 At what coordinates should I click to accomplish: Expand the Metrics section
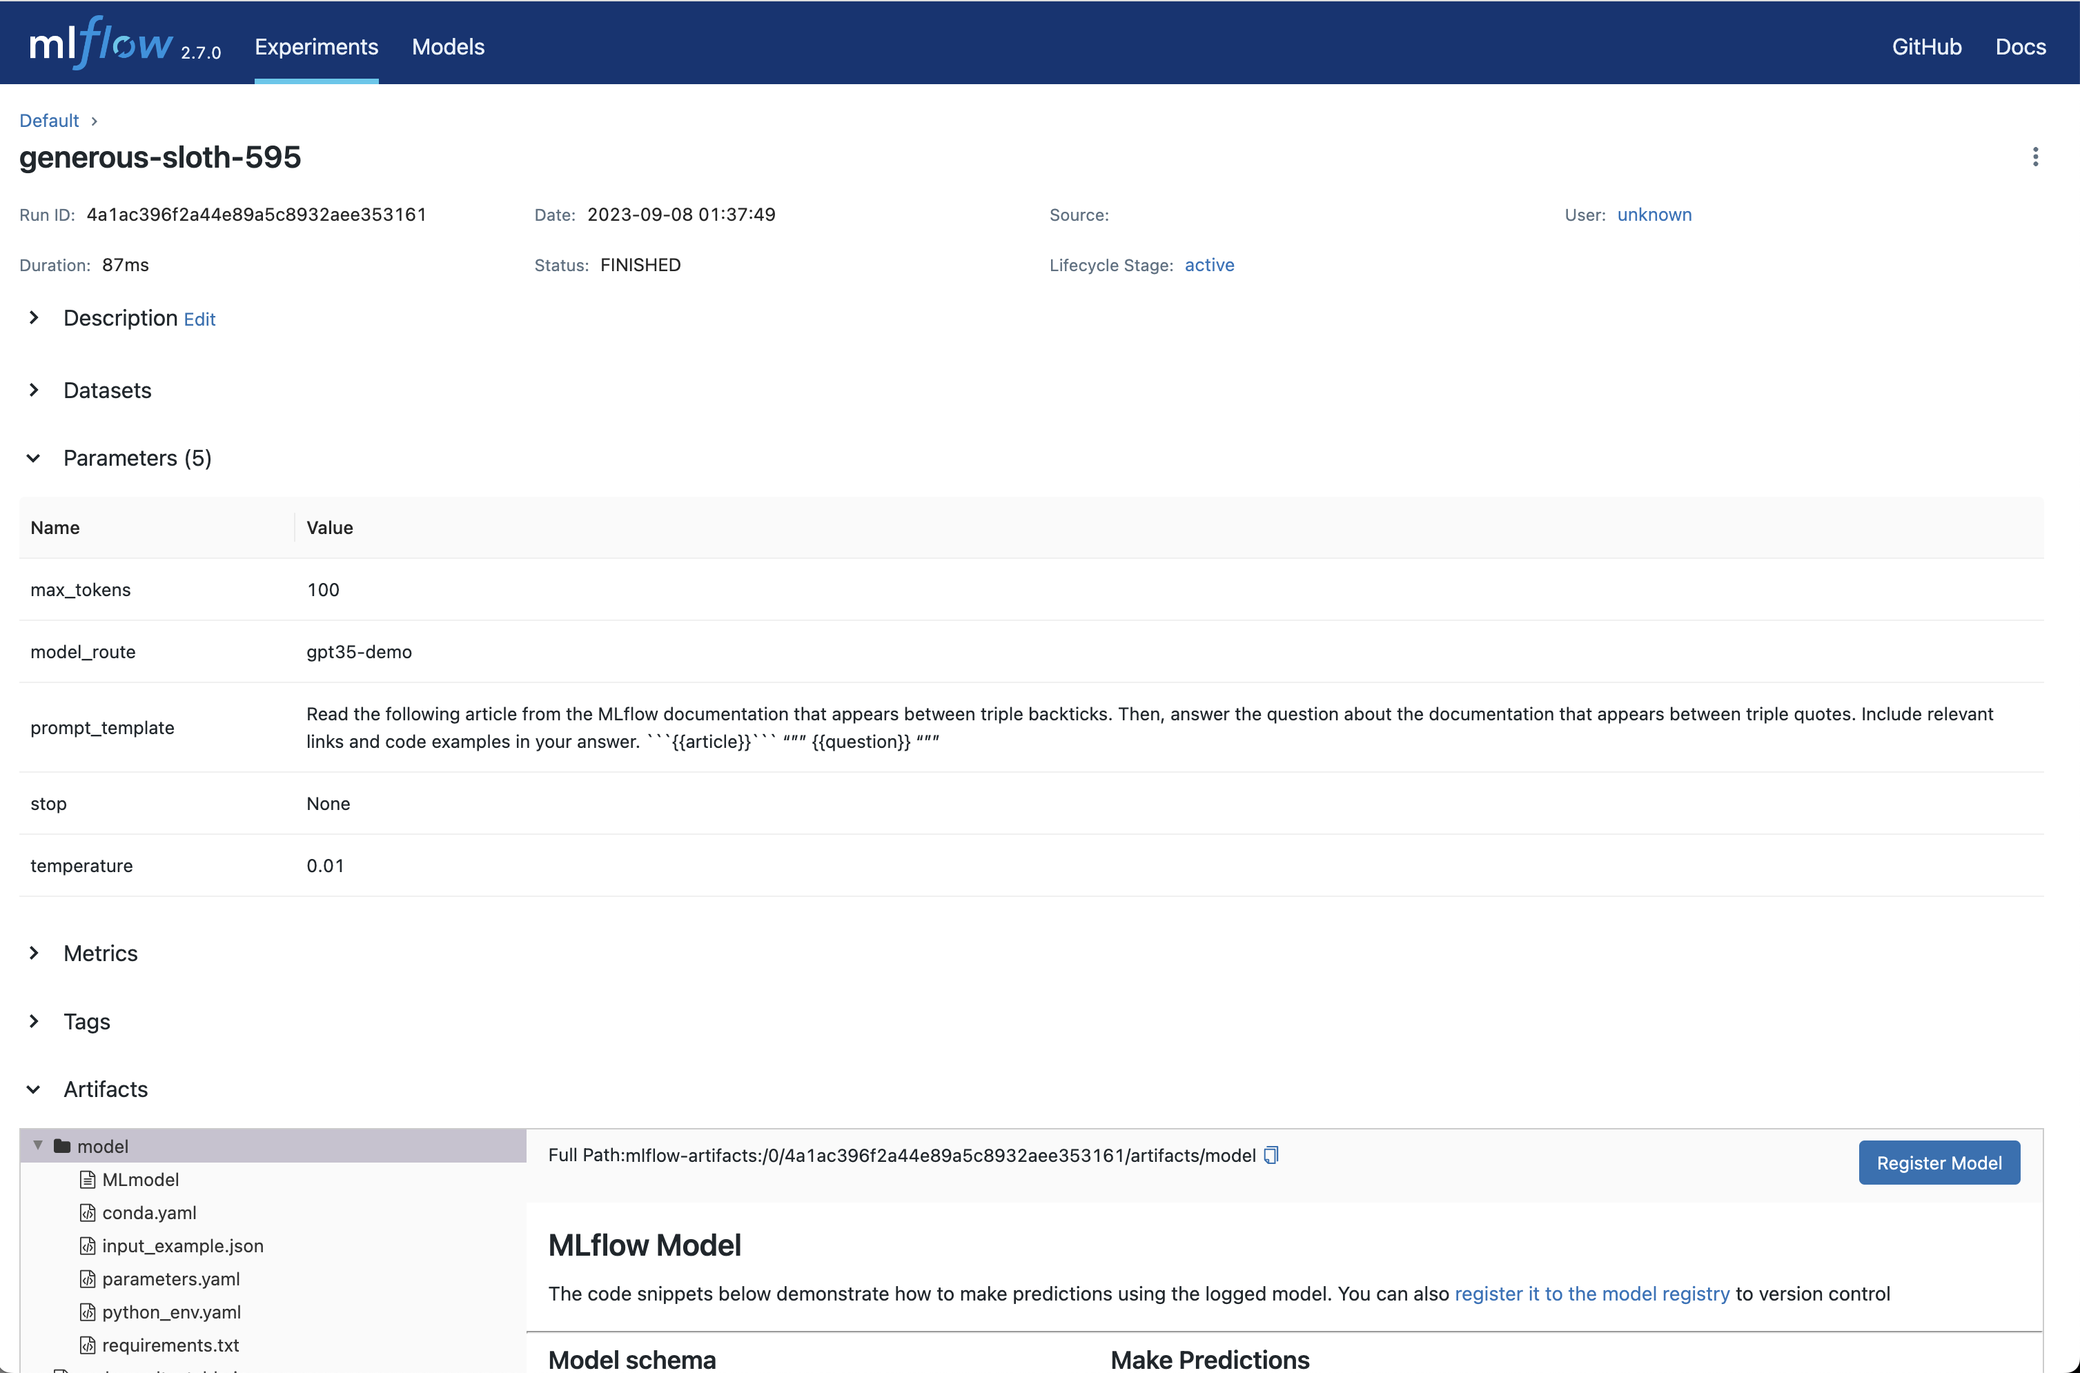pos(34,953)
